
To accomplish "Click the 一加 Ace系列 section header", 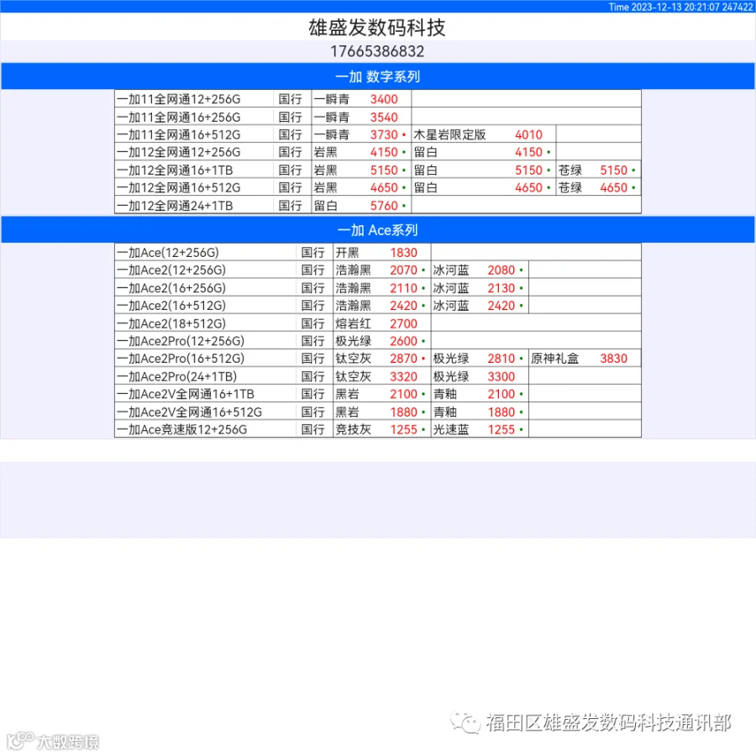I will pyautogui.click(x=377, y=230).
